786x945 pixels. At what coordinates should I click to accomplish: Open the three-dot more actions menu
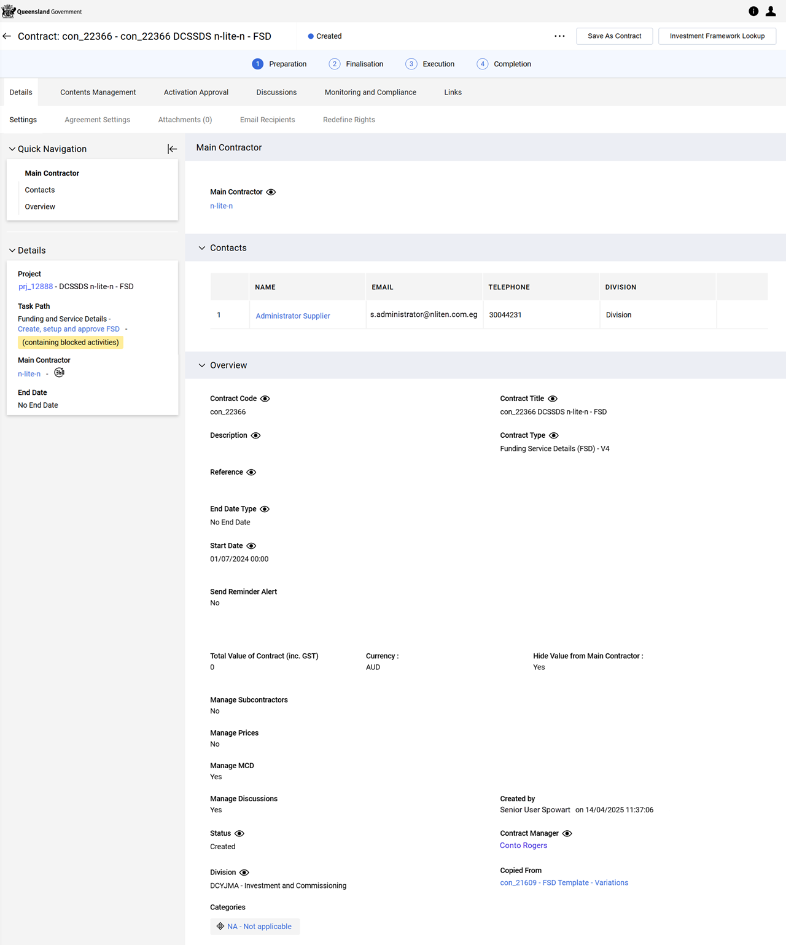coord(559,36)
